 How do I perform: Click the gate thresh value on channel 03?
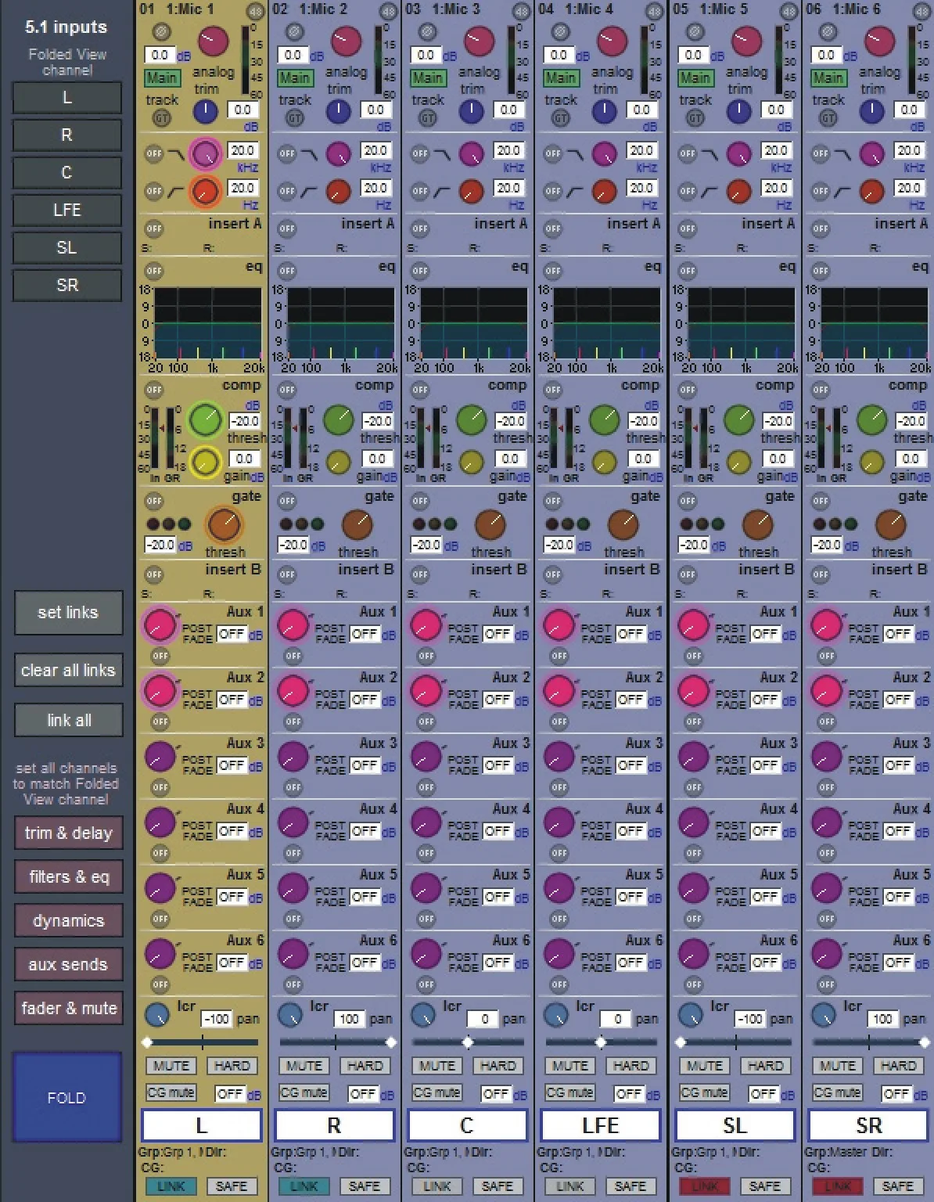426,545
